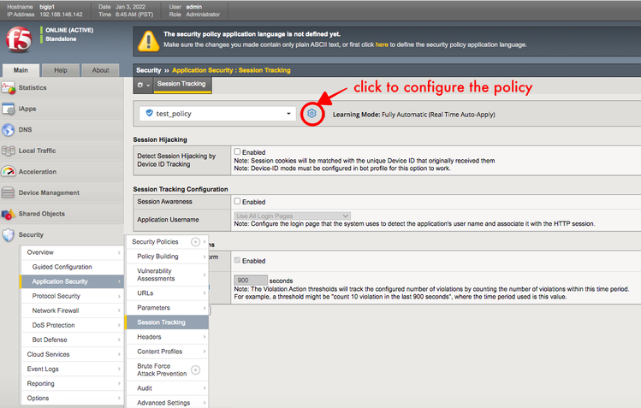The width and height of the screenshot is (641, 408).
Task: Click the policy configuration gear icon
Action: pyautogui.click(x=312, y=114)
